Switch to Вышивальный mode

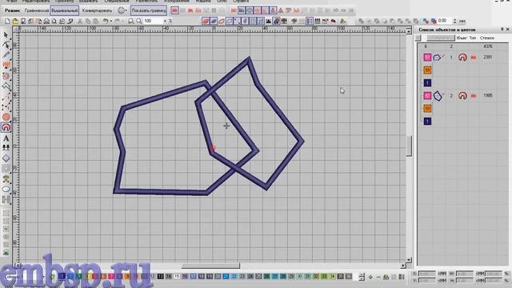coord(64,10)
